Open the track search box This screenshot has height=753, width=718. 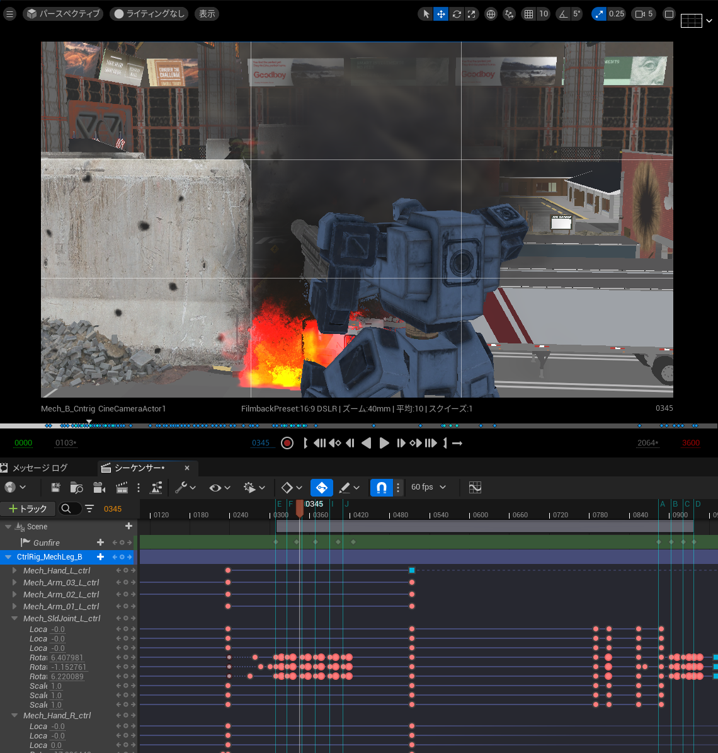[69, 509]
